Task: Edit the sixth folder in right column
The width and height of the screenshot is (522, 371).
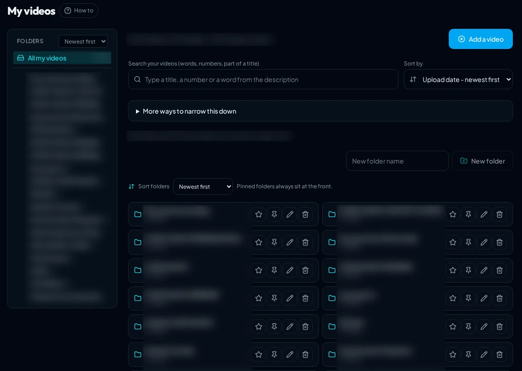Action: [x=484, y=355]
